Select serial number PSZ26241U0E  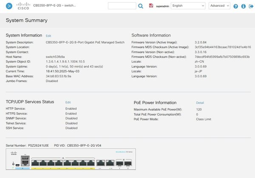pyautogui.click(x=38, y=145)
